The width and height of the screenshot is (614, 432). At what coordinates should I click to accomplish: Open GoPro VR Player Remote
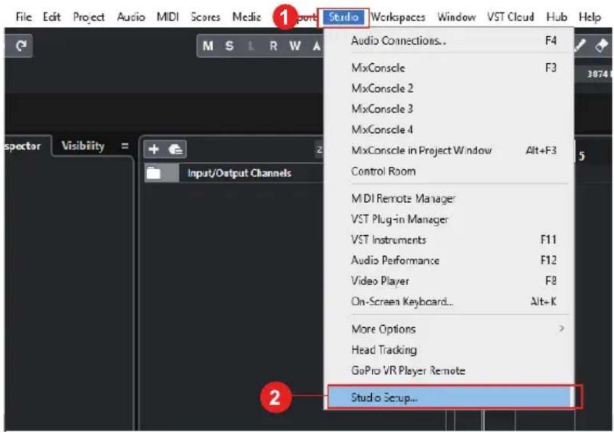[x=449, y=370]
